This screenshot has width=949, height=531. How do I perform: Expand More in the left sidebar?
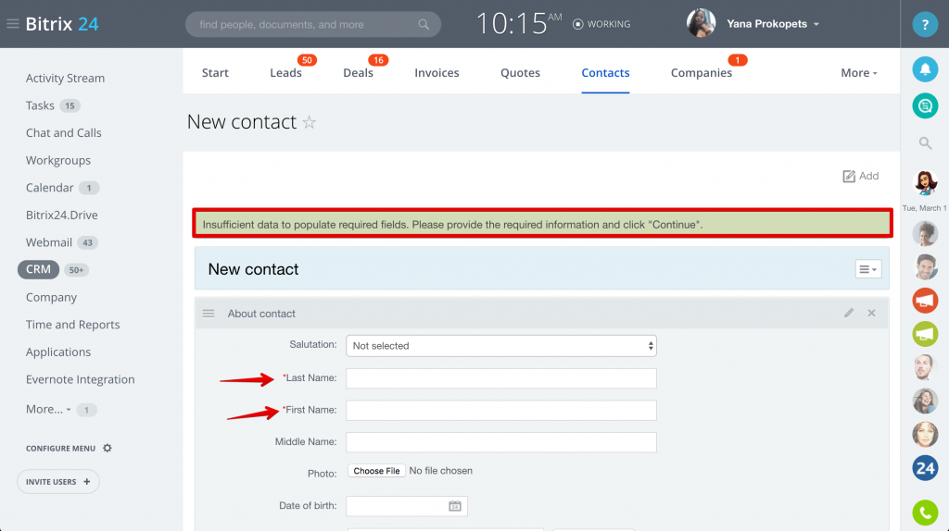48,409
